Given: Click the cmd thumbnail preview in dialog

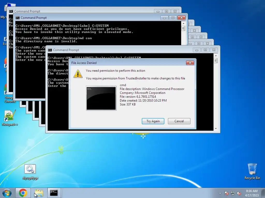Looking at the screenshot, I should (101, 98).
